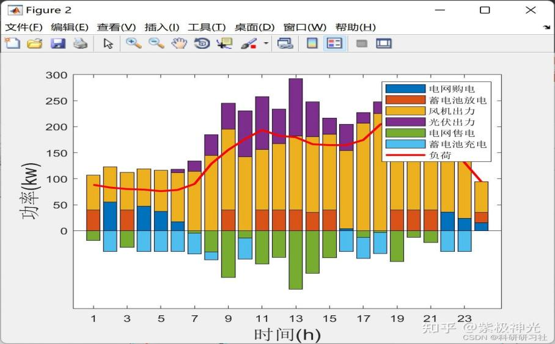Select the Zoom Out magnifier tool
This screenshot has width=555, height=344.
pyautogui.click(x=156, y=43)
